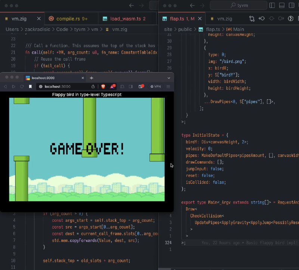The width and height of the screenshot is (299, 270).
Task: Select the localhost:3000 browser tab
Action: [54, 78]
